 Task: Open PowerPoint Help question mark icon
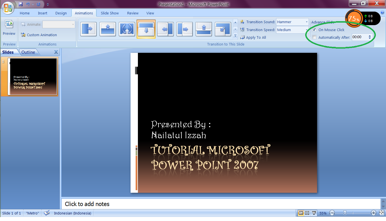[383, 13]
